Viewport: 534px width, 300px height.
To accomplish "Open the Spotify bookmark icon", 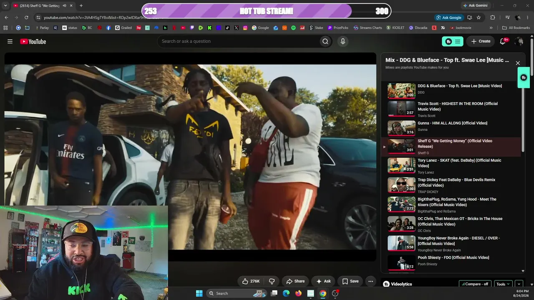I will [293, 28].
